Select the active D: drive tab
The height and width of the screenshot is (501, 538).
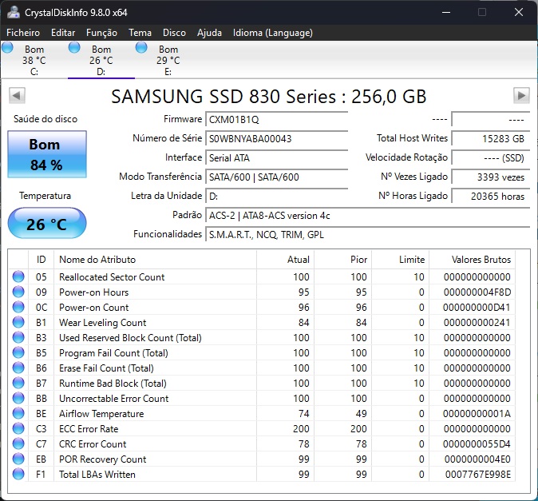tap(101, 60)
